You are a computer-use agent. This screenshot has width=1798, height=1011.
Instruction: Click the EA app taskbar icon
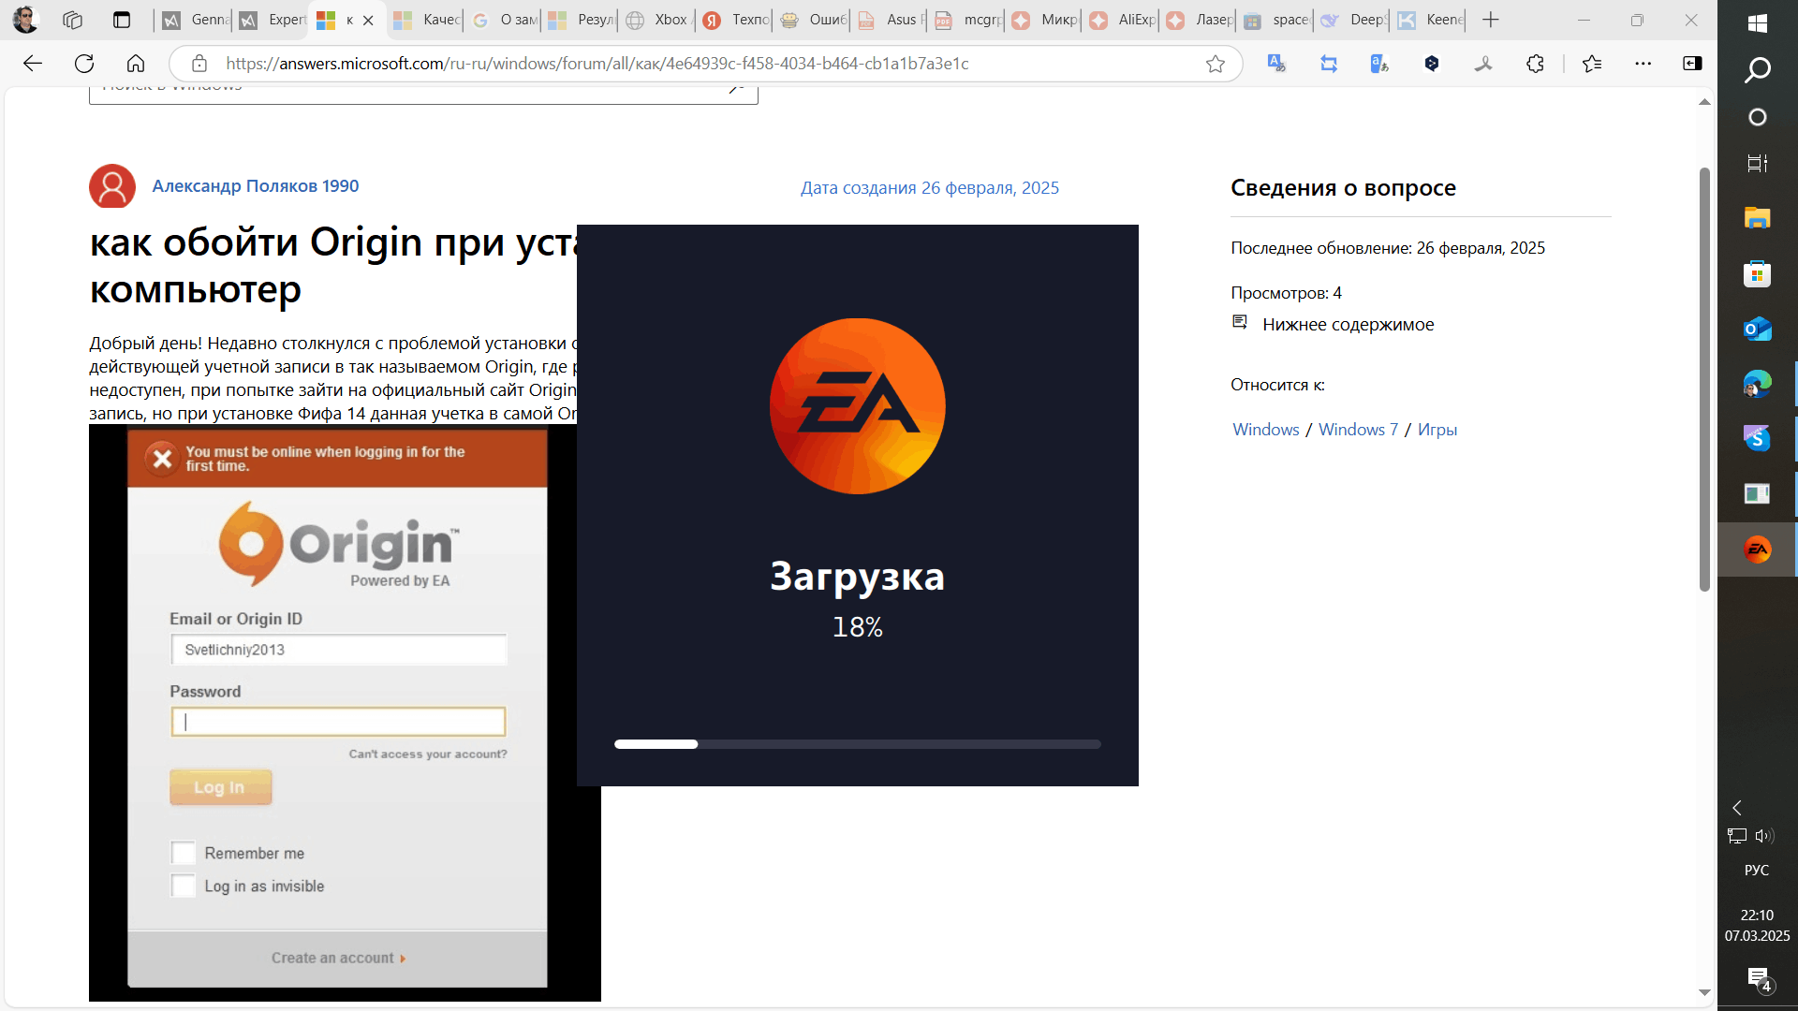point(1758,549)
